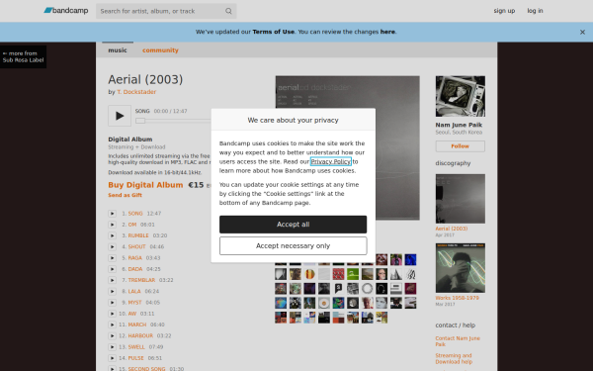The width and height of the screenshot is (593, 371).
Task: Open Works 1958-1979 title link
Action: pyautogui.click(x=458, y=298)
